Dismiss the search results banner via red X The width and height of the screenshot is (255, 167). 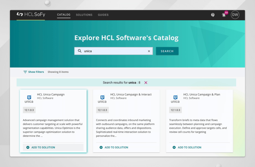[x=146, y=82]
